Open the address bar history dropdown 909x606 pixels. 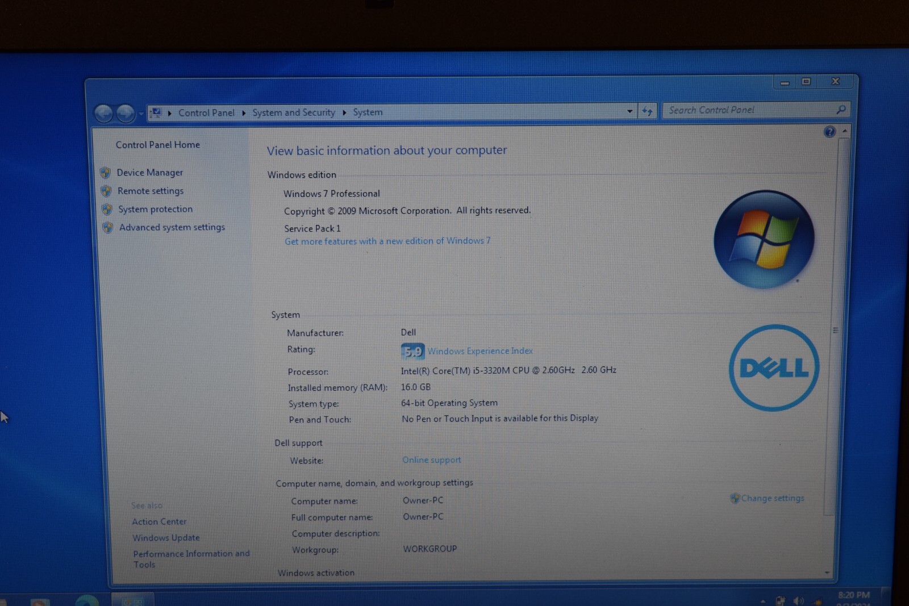(629, 111)
